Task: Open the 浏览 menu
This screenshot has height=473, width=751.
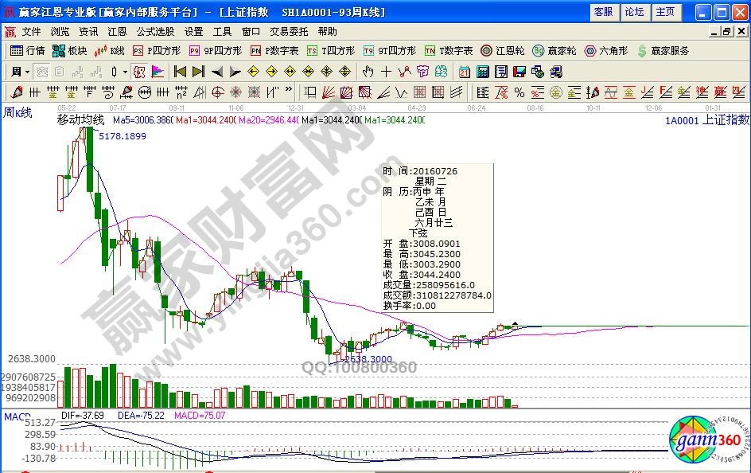Action: (x=60, y=32)
